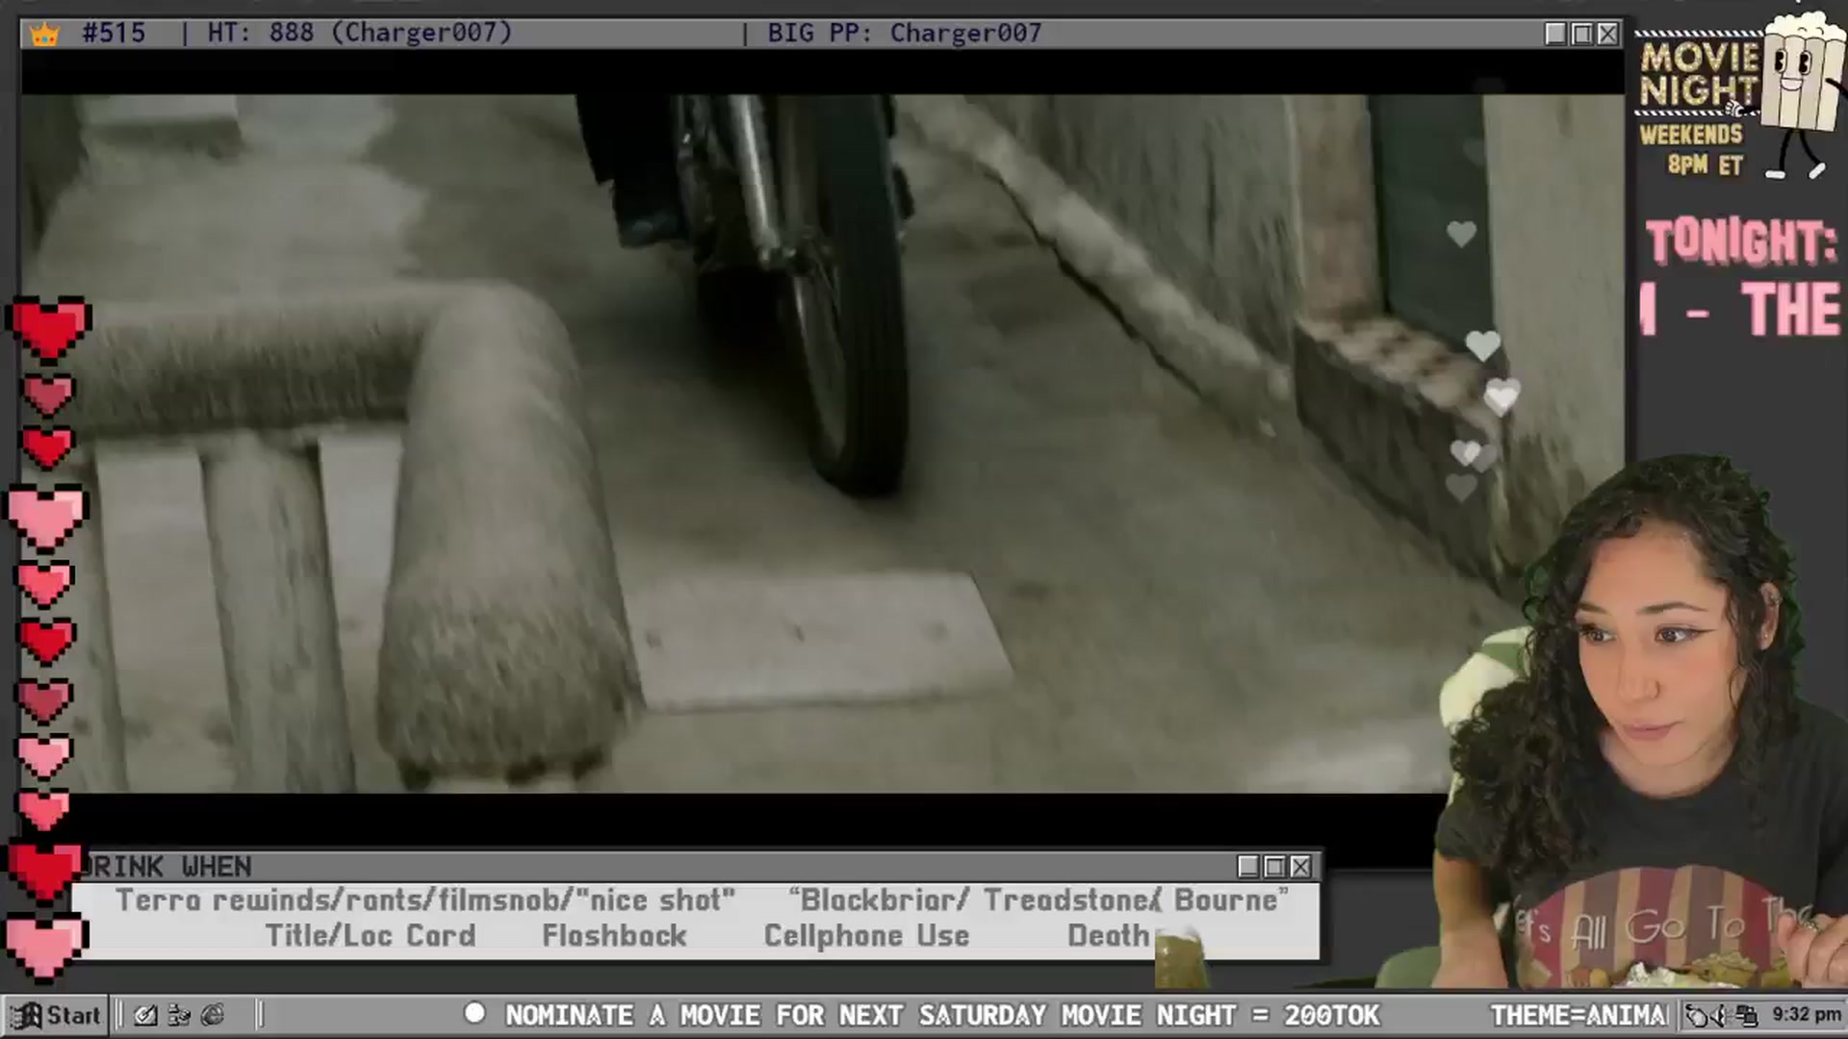Close the Drink When window
The image size is (1848, 1039).
click(1300, 867)
